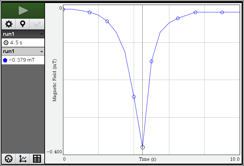Select the 4.5 s time readout
244x166 pixels.
pos(16,43)
